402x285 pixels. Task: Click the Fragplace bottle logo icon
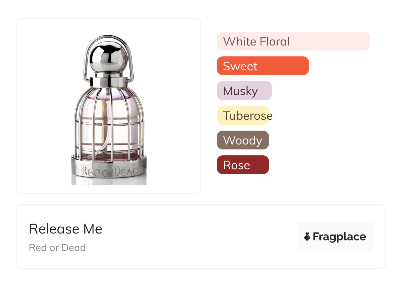point(307,237)
